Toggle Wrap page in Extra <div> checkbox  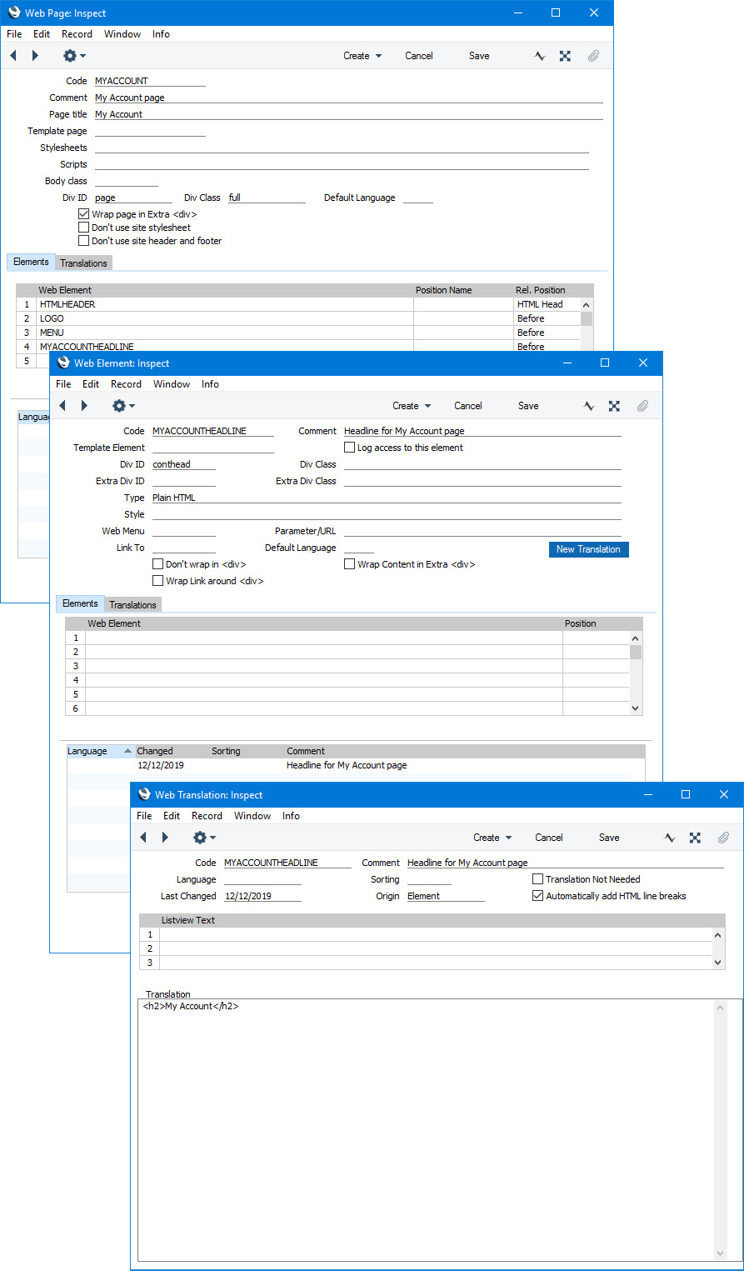tap(83, 214)
